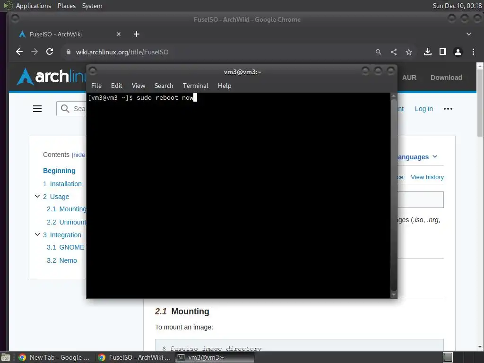Jump to 2.2 Unmounting section
This screenshot has width=484, height=363.
click(x=67, y=222)
